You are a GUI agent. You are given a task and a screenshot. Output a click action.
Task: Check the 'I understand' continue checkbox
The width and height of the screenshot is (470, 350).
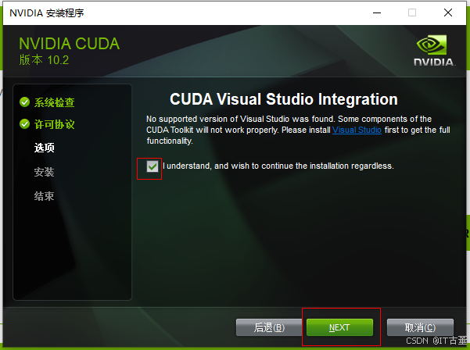(x=152, y=166)
